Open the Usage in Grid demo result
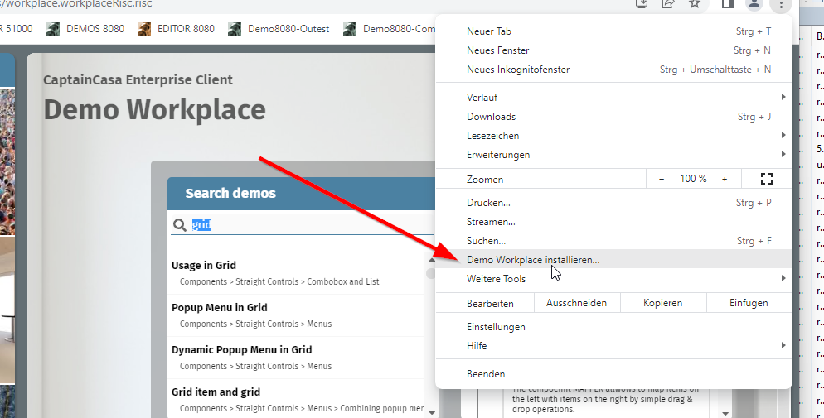The height and width of the screenshot is (418, 824). (x=204, y=266)
